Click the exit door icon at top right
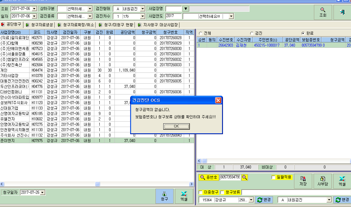Screen dimensions: 351x207 click(x=342, y=12)
